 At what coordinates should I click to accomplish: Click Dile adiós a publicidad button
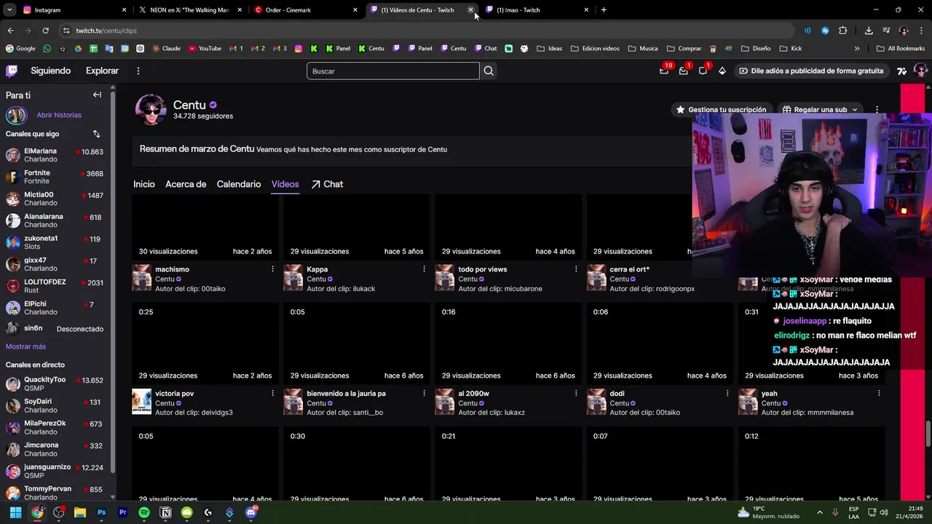tap(811, 71)
